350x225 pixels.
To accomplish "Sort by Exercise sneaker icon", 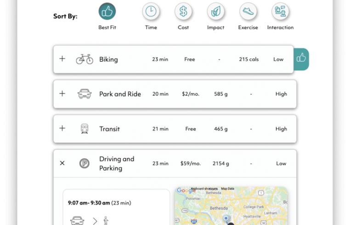I will coord(248,12).
